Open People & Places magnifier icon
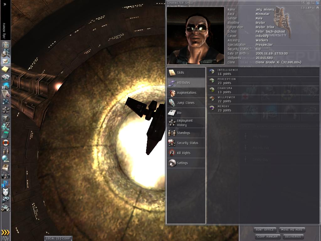The image size is (321, 241). [x=6, y=53]
